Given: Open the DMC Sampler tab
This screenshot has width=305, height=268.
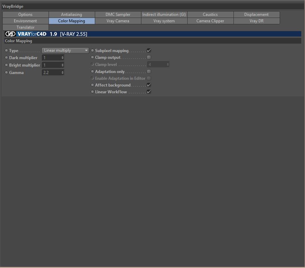Looking at the screenshot, I should tap(118, 15).
